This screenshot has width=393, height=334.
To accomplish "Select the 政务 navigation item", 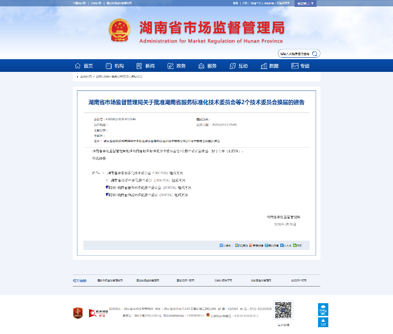I will pyautogui.click(x=176, y=66).
